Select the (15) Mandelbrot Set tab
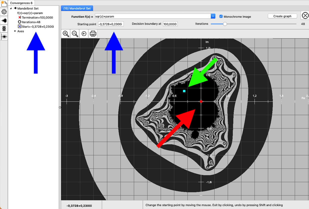 pos(77,8)
